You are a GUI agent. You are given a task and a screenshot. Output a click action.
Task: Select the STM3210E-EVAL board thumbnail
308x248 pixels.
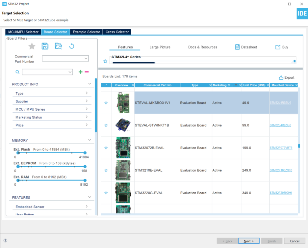pyautogui.click(x=123, y=170)
